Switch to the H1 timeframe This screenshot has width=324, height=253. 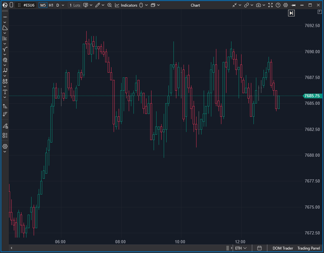tap(51, 5)
